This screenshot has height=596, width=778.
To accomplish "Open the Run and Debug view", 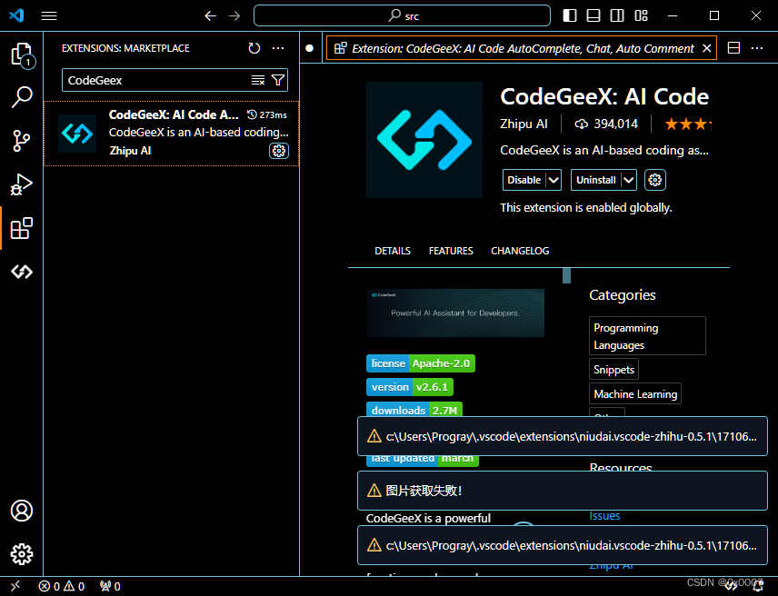I will [21, 184].
